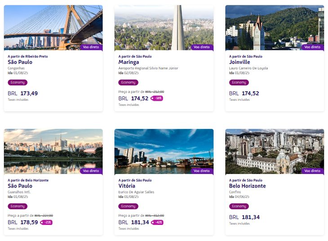Click the -21% discount tag on São Paulo Guarulhos

(46, 222)
